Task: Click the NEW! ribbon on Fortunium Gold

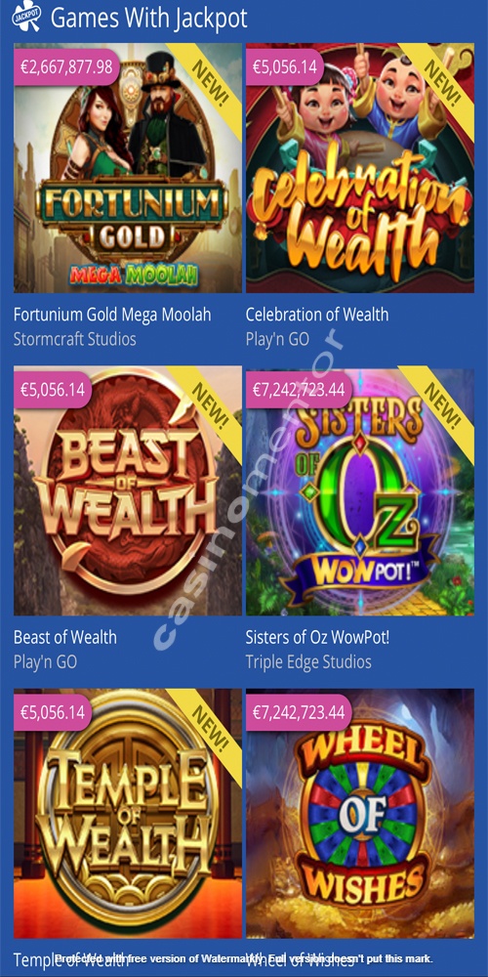Action: (x=211, y=82)
